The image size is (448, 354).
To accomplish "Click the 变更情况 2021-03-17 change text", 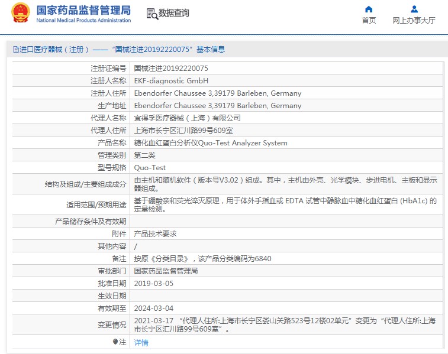I will click(x=285, y=325).
